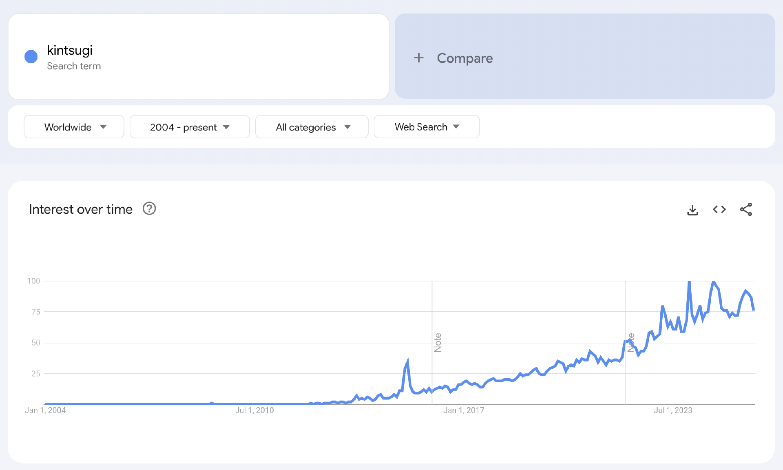The image size is (783, 470).
Task: Open the All categories dropdown
Action: [x=312, y=127]
